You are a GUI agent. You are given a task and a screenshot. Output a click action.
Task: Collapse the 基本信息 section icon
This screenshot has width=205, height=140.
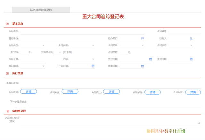[7, 24]
